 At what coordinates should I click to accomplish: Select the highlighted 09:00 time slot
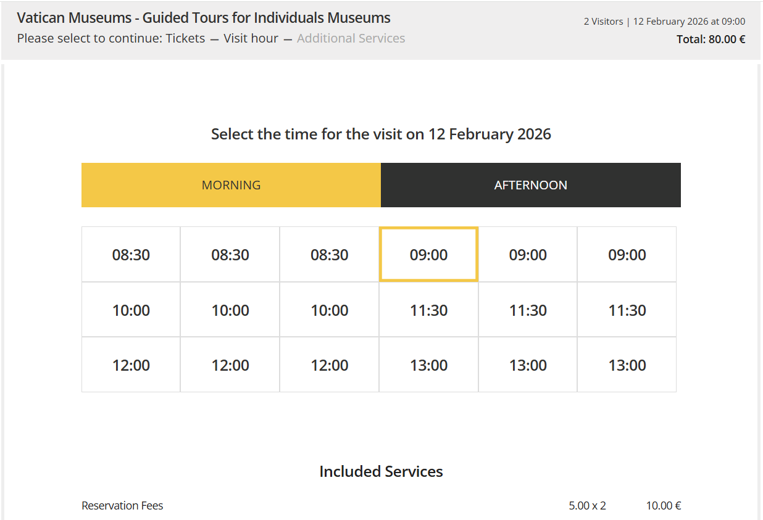tap(428, 255)
